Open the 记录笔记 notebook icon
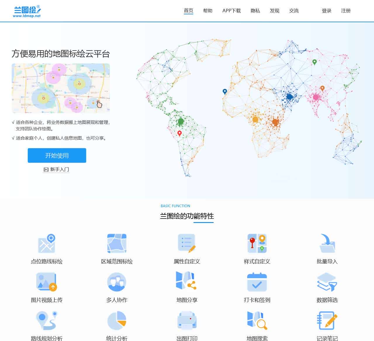The width and height of the screenshot is (374, 341). 327,320
